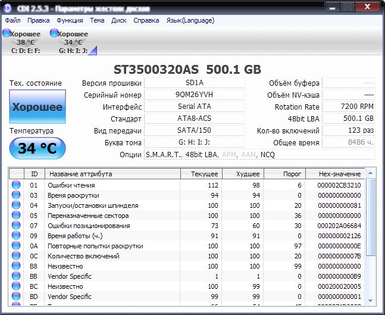Click the blue status orb for disk C: D: E: F:
The image size is (385, 315).
pos(7,33)
